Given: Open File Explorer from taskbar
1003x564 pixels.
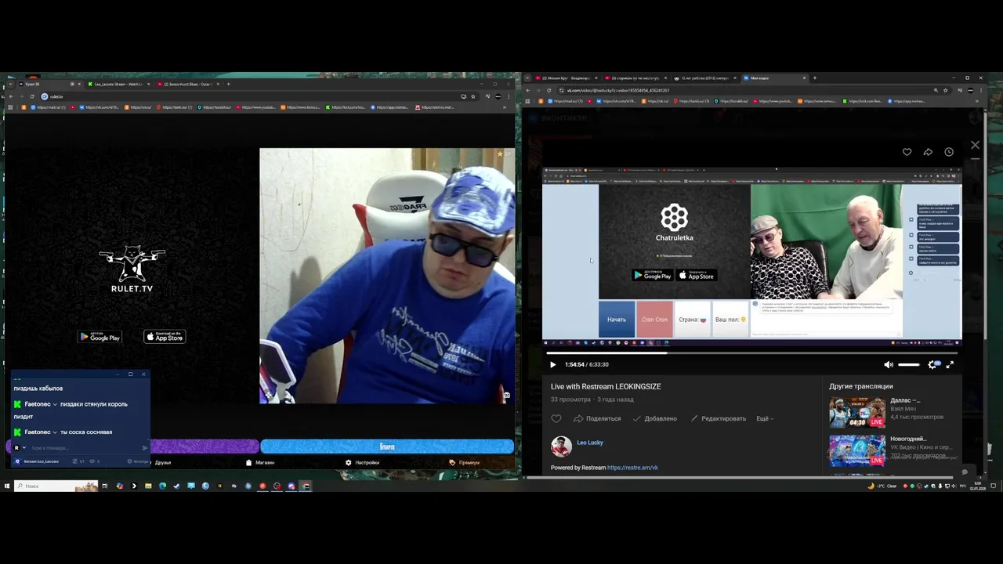Looking at the screenshot, I should (x=148, y=486).
